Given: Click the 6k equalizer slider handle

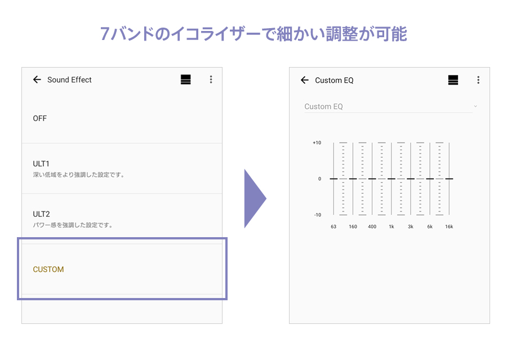Looking at the screenshot, I should pos(430,179).
